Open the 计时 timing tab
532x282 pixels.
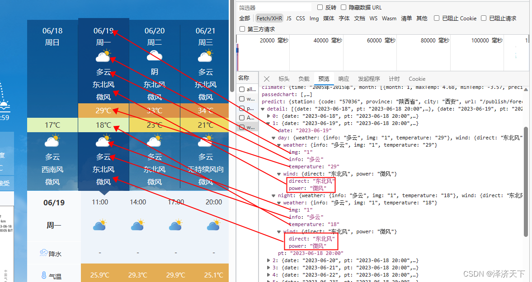click(x=394, y=79)
